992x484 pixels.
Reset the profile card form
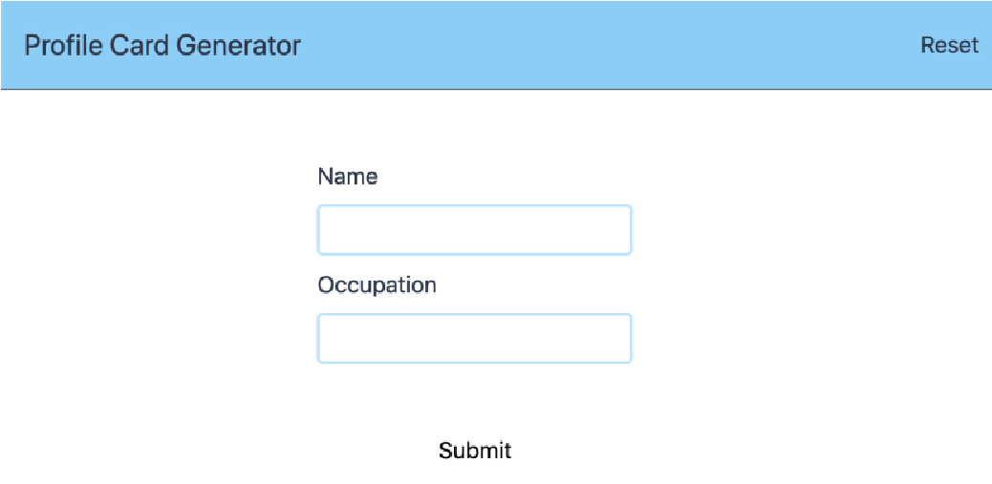click(x=949, y=46)
